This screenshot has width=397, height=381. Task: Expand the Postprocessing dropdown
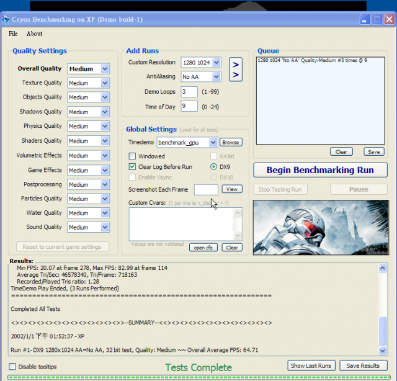click(x=105, y=185)
